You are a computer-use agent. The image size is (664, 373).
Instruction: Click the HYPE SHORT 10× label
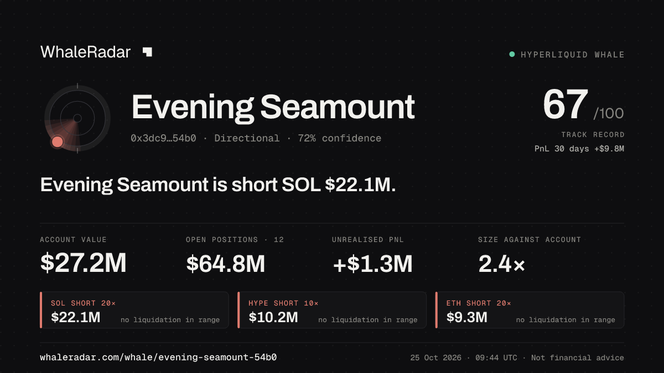click(x=283, y=303)
